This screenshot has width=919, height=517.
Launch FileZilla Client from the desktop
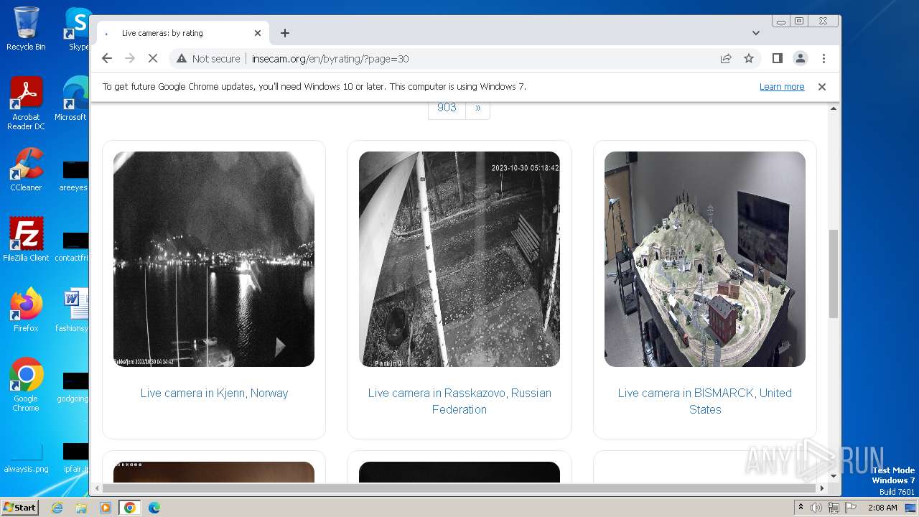tap(26, 239)
